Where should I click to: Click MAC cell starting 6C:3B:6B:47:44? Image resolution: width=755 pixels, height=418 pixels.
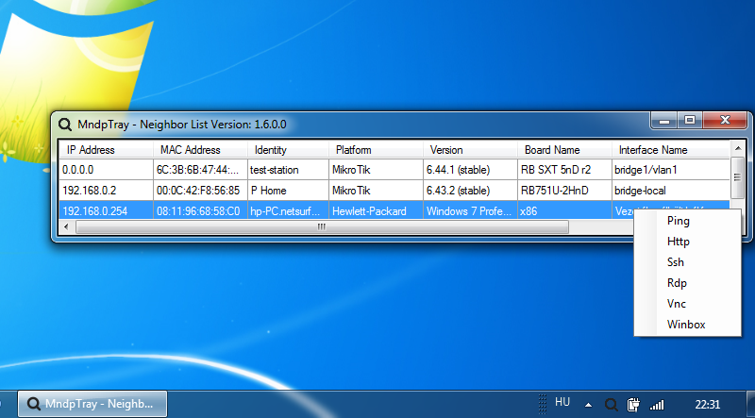pos(200,170)
